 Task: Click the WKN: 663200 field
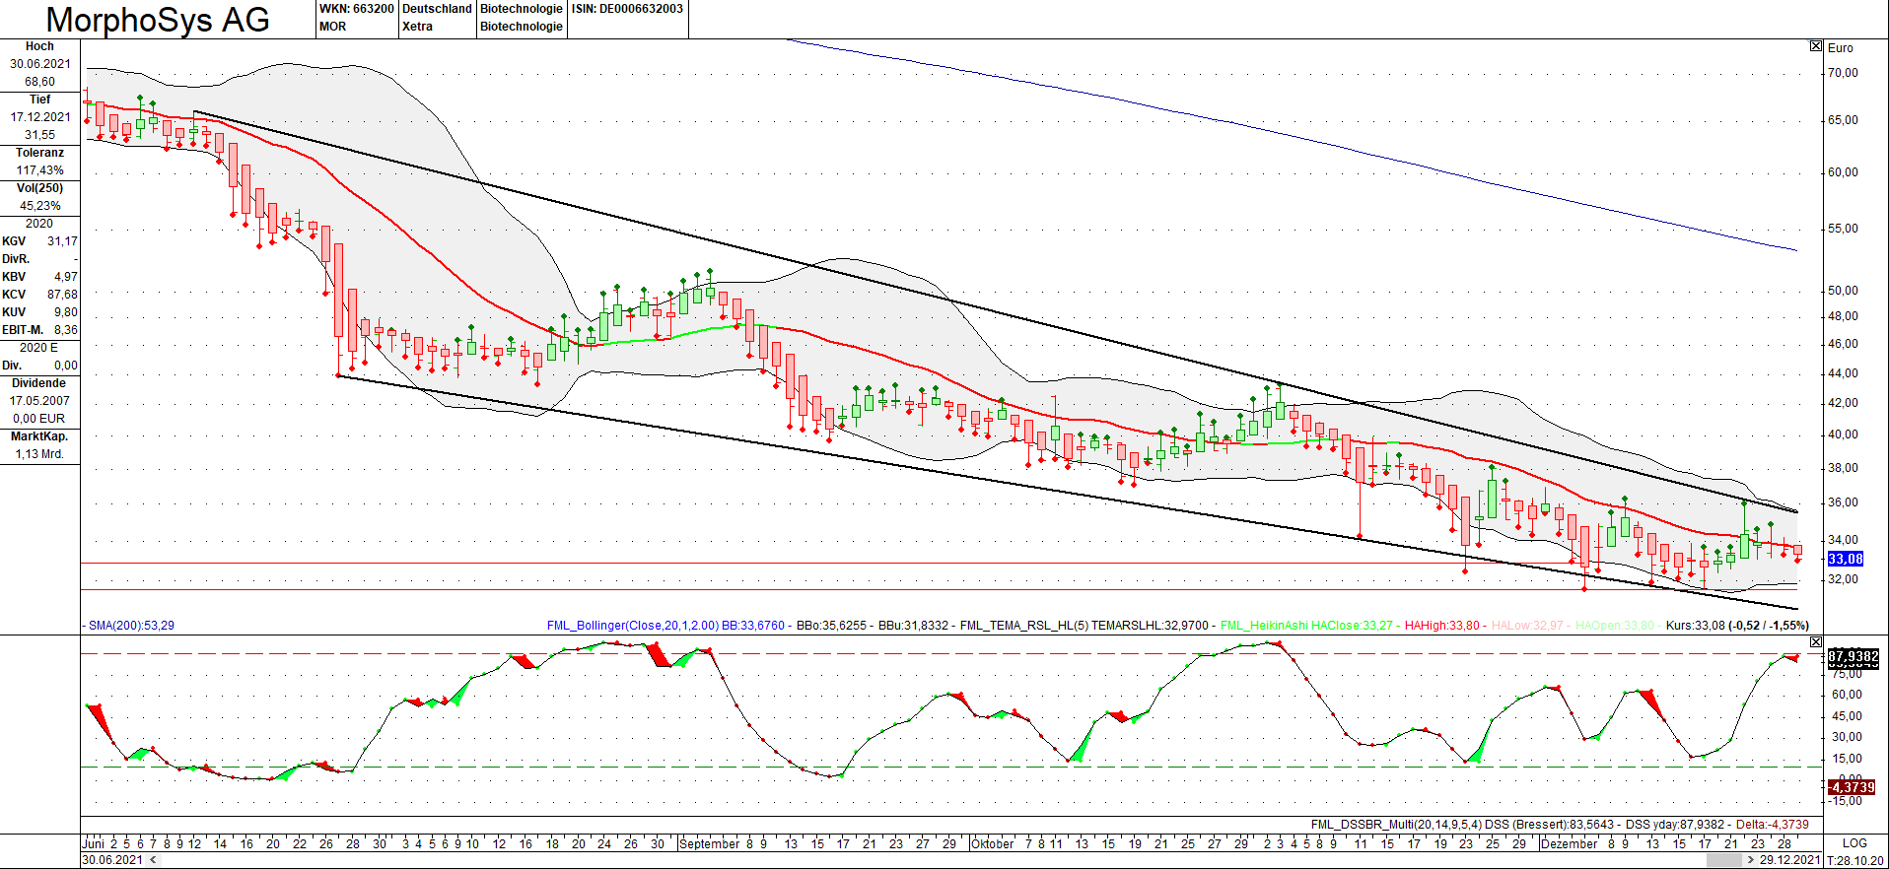pos(357,9)
